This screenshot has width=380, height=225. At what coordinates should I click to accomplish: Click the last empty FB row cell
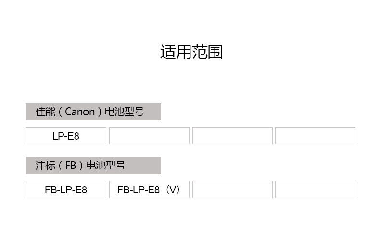[315, 189]
